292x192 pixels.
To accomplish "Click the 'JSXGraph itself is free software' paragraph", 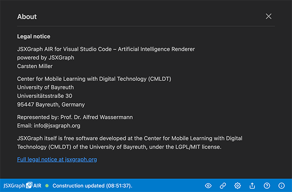I will tap(130, 143).
